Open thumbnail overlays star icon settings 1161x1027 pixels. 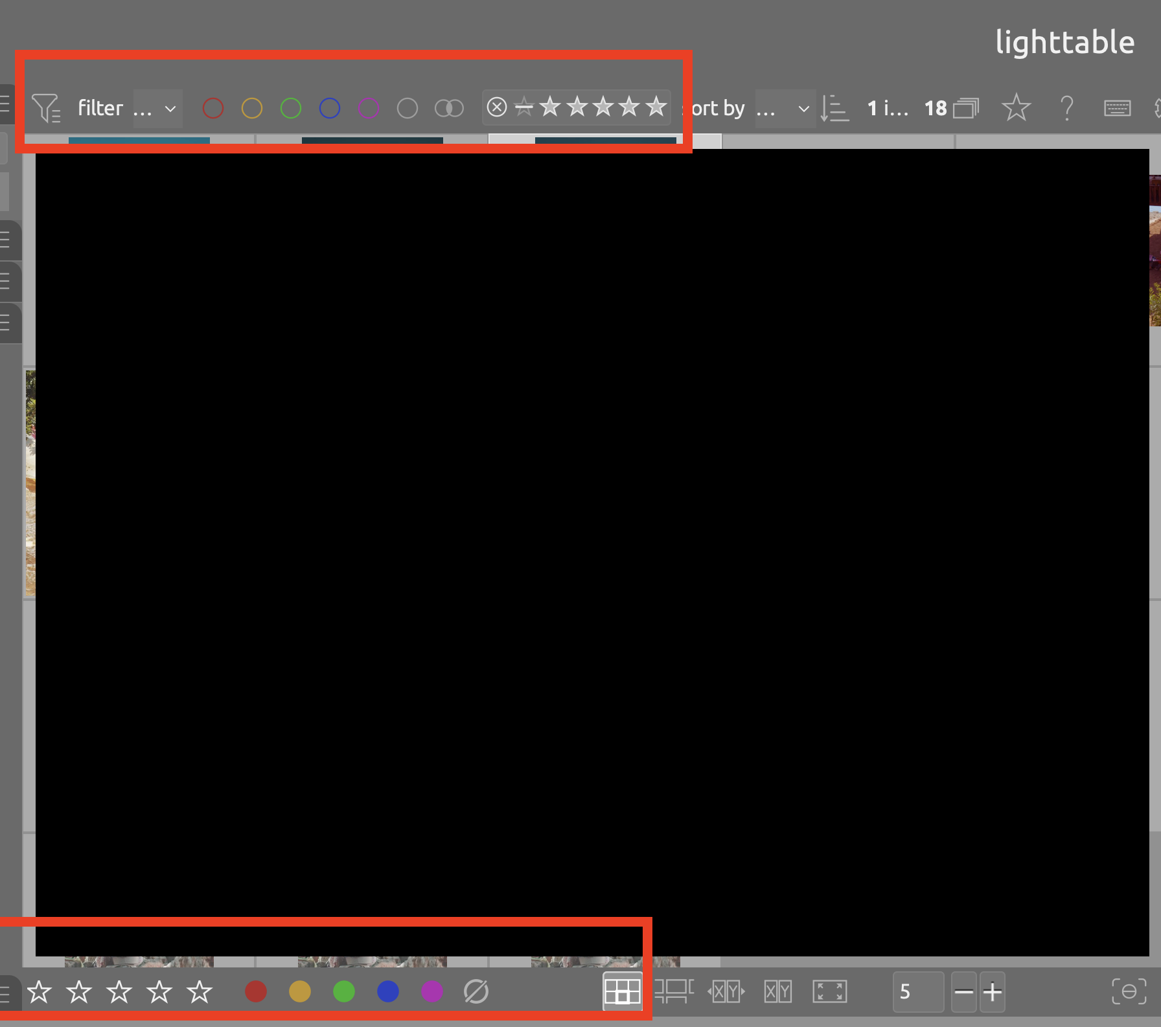tap(1016, 107)
